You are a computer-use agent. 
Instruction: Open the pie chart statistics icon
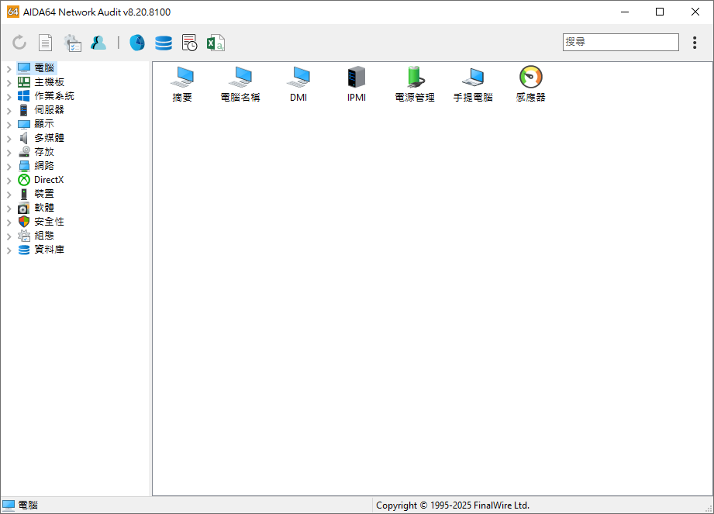pyautogui.click(x=137, y=43)
